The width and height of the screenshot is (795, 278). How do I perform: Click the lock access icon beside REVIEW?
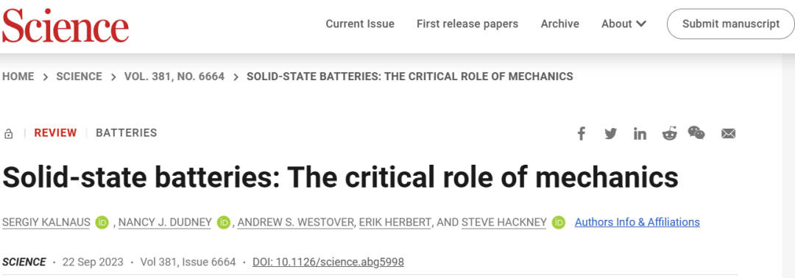click(8, 134)
